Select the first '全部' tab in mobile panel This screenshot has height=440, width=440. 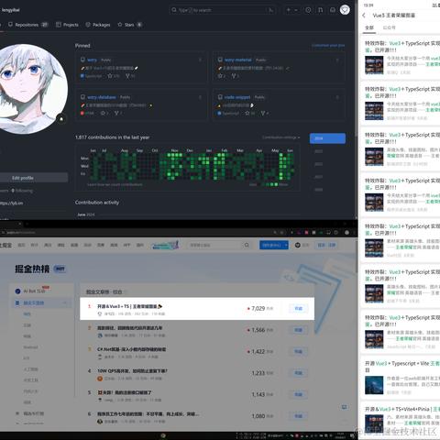369,27
